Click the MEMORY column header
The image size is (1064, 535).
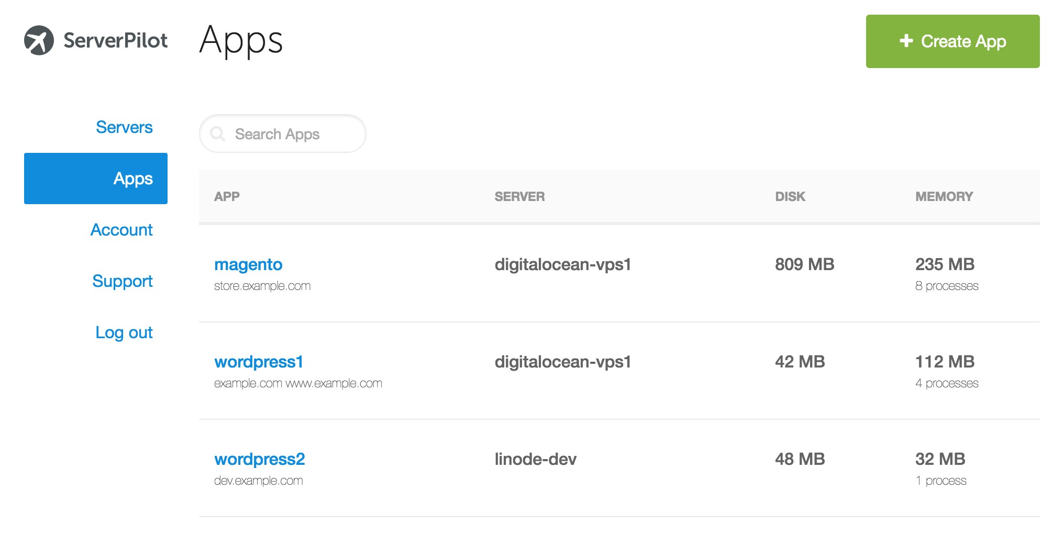click(x=944, y=196)
